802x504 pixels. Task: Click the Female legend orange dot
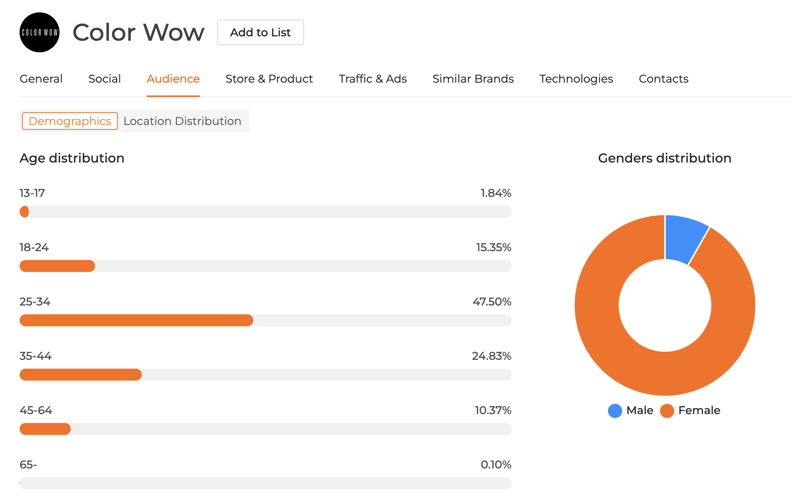point(667,411)
